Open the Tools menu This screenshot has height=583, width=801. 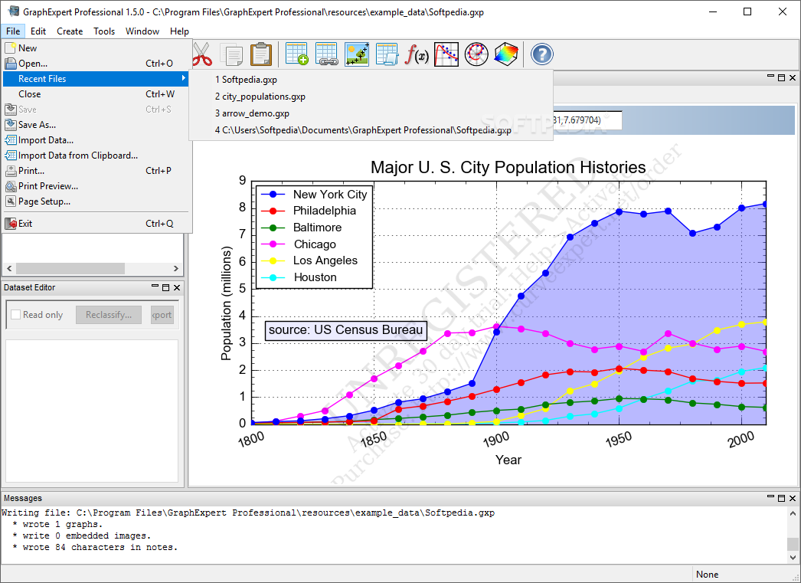tap(104, 31)
